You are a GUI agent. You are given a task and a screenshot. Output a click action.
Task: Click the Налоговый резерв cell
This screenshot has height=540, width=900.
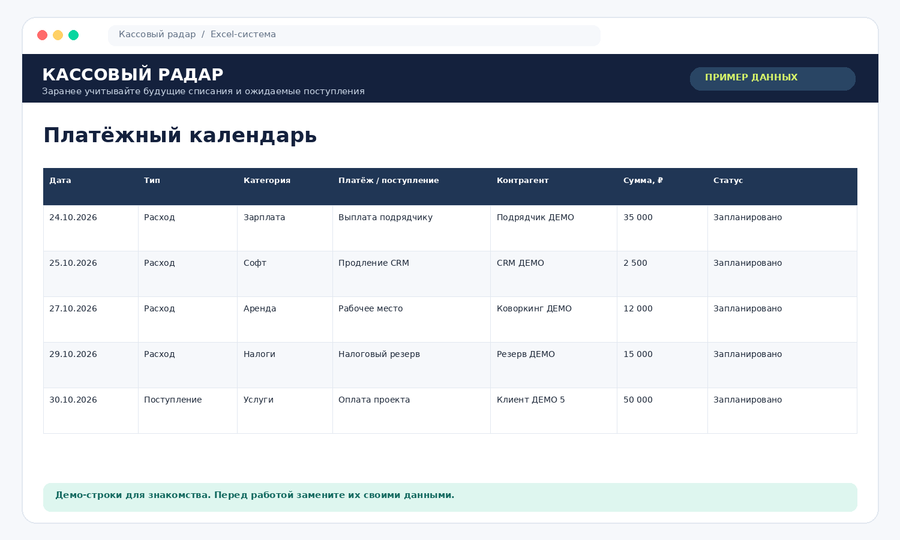click(412, 365)
